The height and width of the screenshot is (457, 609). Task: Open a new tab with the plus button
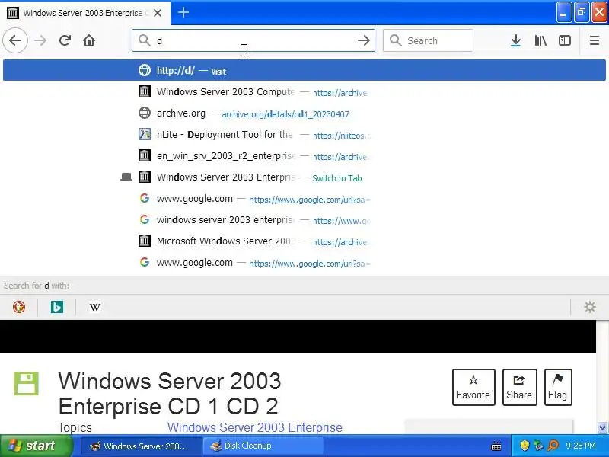click(183, 12)
